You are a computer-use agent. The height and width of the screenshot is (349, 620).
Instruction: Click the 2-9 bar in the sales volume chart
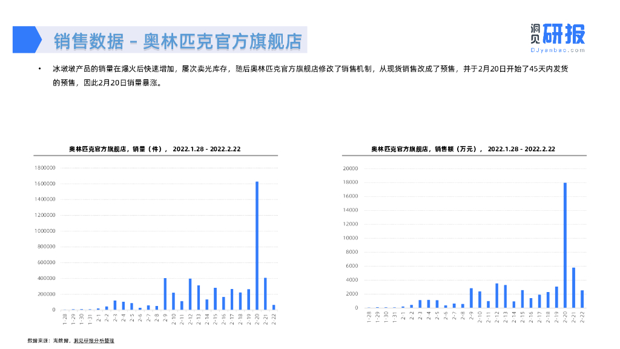[165, 294]
